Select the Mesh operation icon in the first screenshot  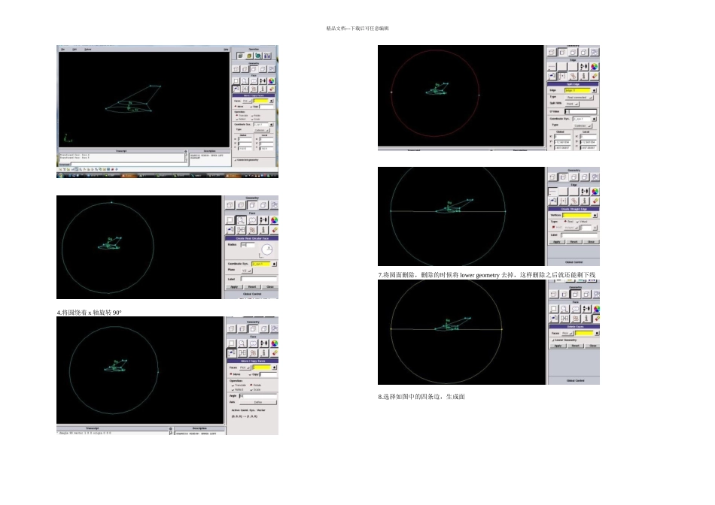[x=249, y=56]
